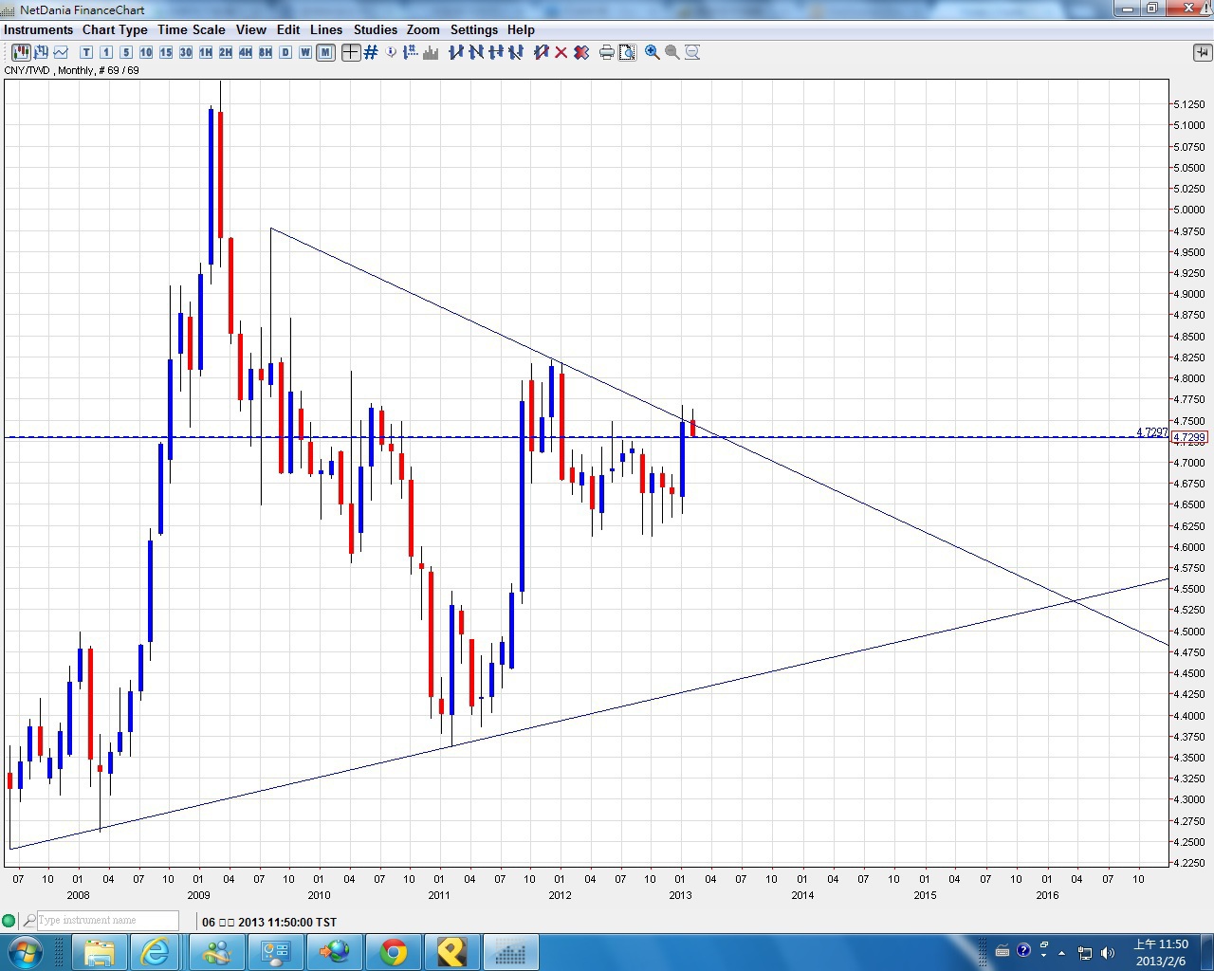This screenshot has width=1214, height=971.
Task: Set time scale to 1 hour
Action: 206,52
